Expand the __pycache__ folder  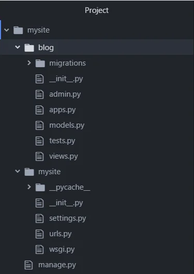[29, 187]
